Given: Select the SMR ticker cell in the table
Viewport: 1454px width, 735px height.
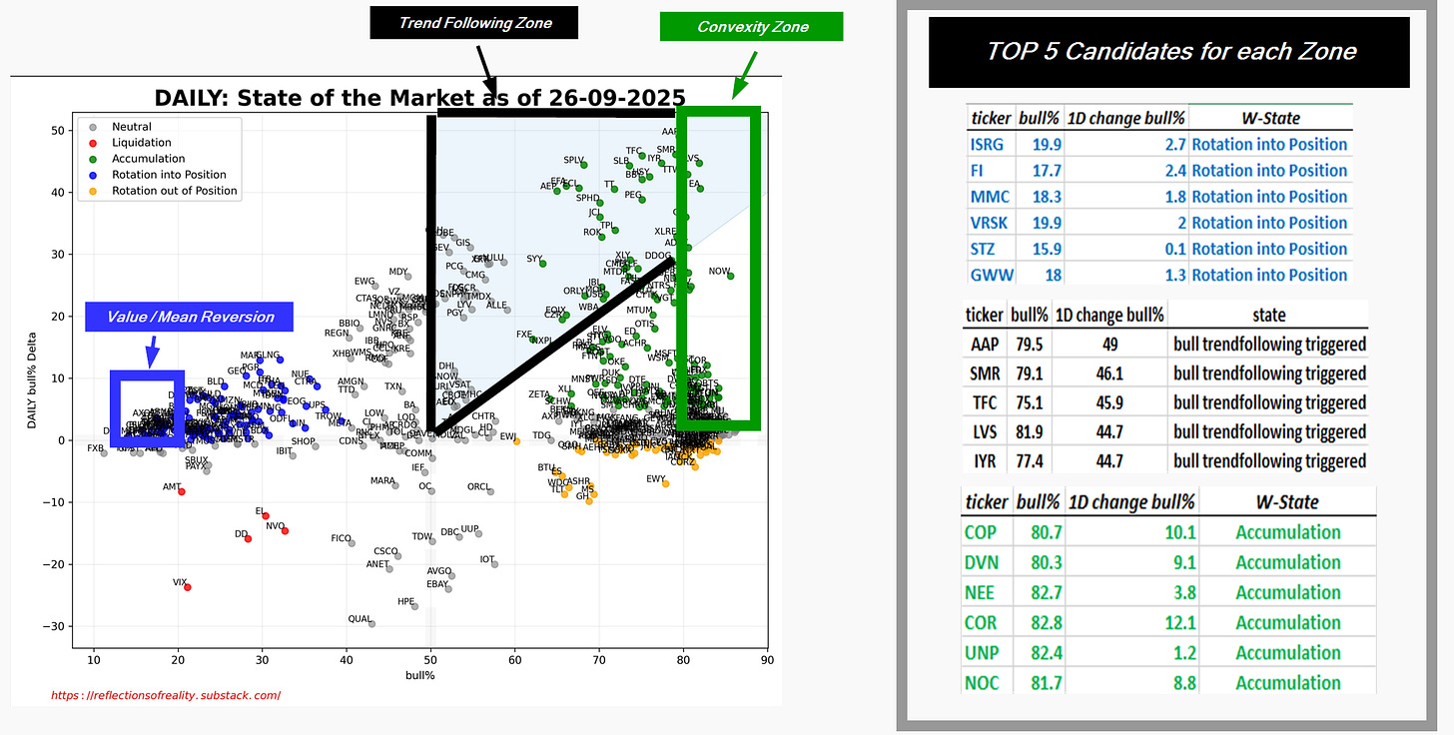Looking at the screenshot, I should [x=985, y=373].
